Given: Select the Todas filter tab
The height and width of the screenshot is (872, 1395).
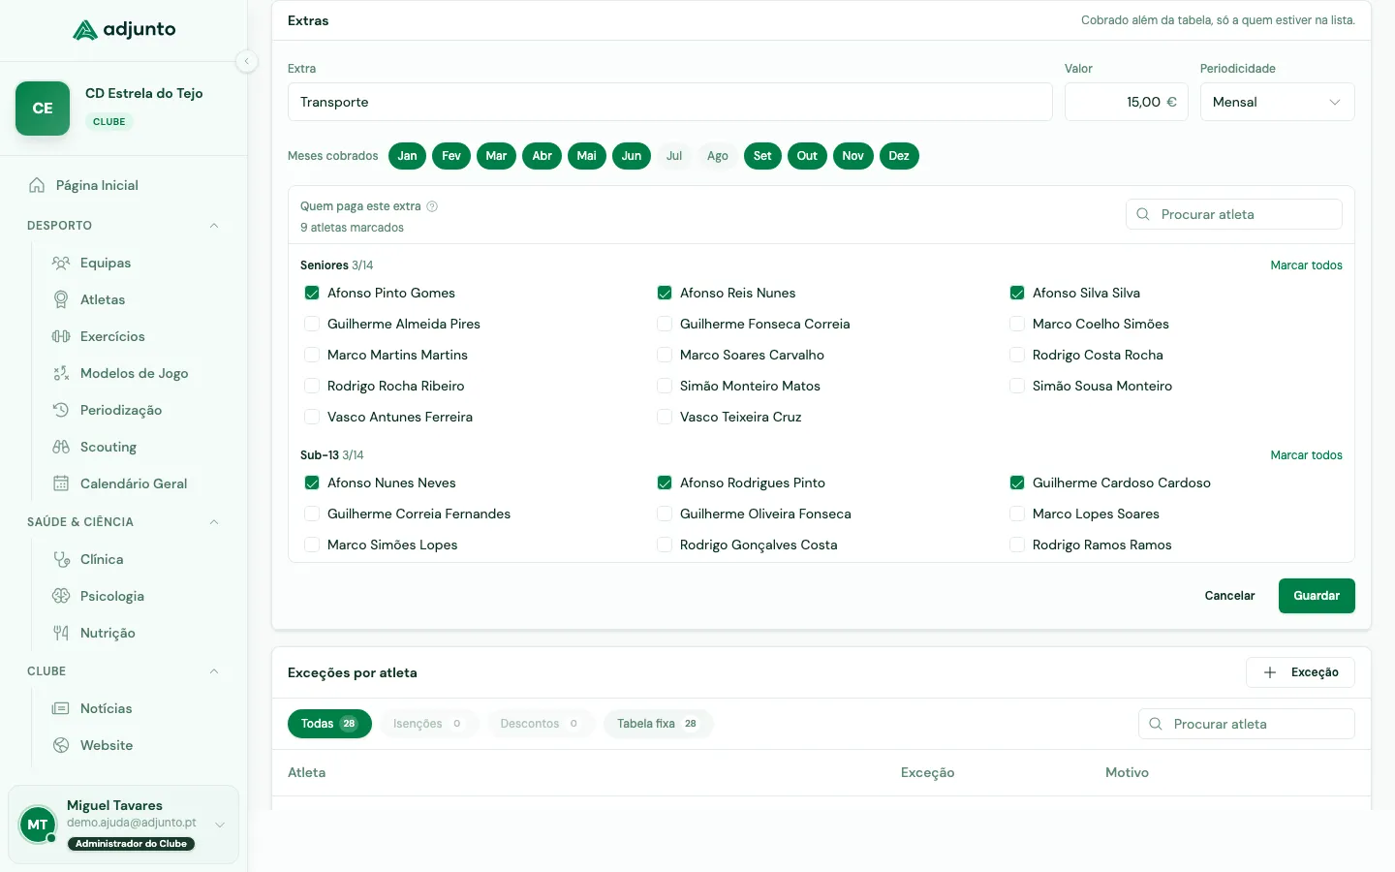Looking at the screenshot, I should coord(329,724).
